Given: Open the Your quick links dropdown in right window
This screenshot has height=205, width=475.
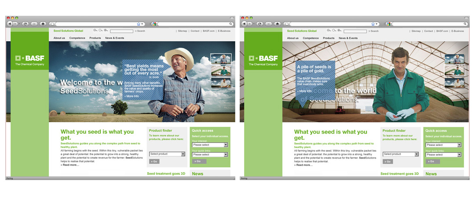Looking at the screenshot, I should click(443, 155).
